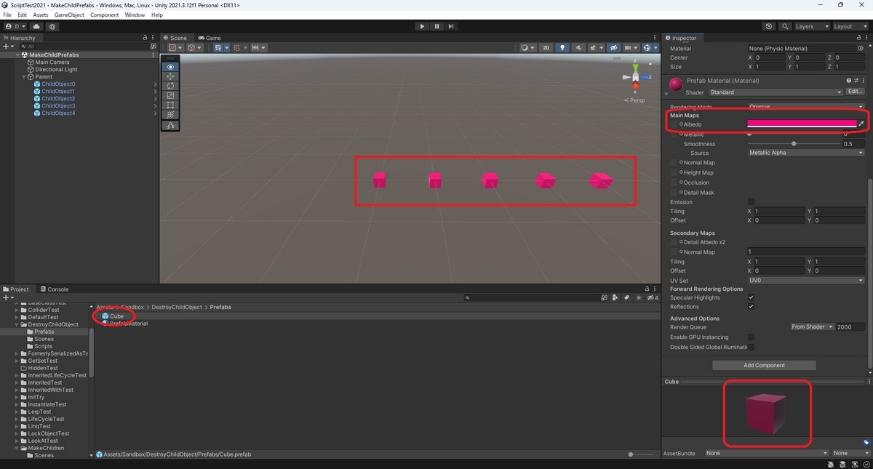Viewport: 873px width, 469px height.
Task: Toggle scene audio in the scene toolbar
Action: pos(580,47)
